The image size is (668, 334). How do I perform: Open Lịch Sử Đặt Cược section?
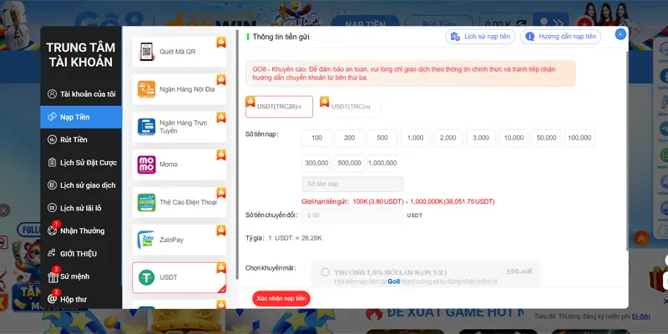click(x=81, y=162)
